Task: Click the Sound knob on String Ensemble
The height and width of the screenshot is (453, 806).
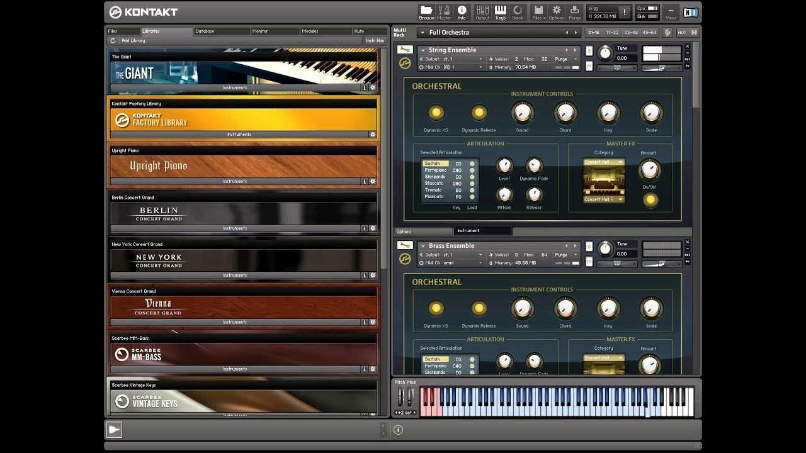Action: pos(522,113)
